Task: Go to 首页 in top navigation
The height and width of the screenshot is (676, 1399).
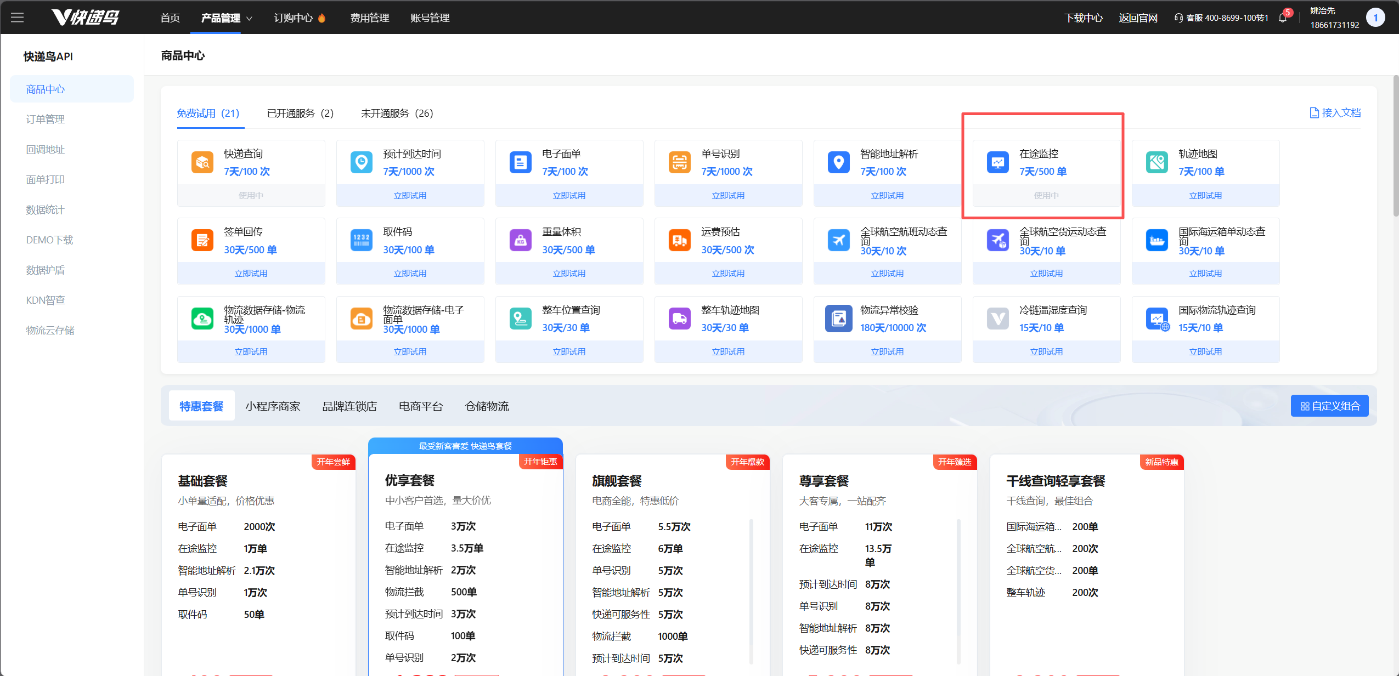Action: click(170, 18)
